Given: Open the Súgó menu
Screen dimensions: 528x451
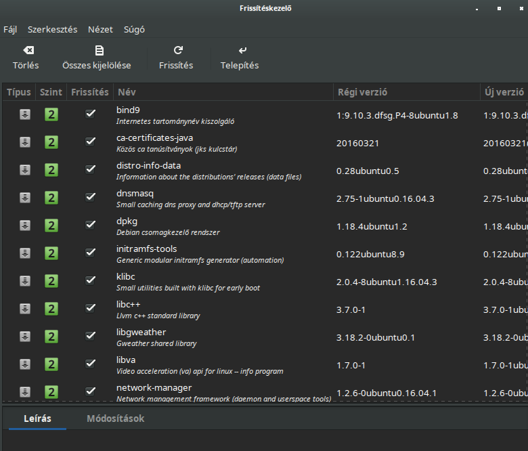Looking at the screenshot, I should click(134, 30).
